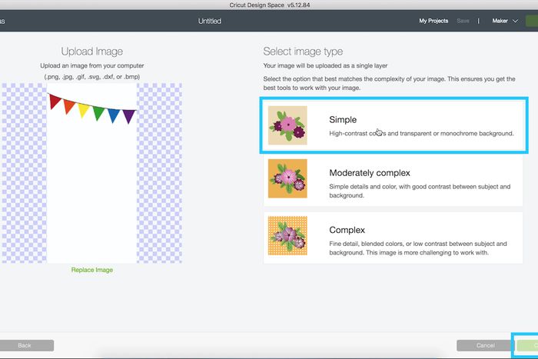Expand the chevron next to Maker

(516, 22)
